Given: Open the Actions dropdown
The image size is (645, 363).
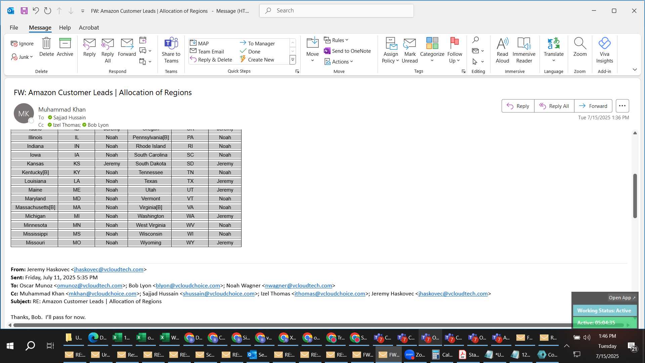Looking at the screenshot, I should [x=339, y=62].
